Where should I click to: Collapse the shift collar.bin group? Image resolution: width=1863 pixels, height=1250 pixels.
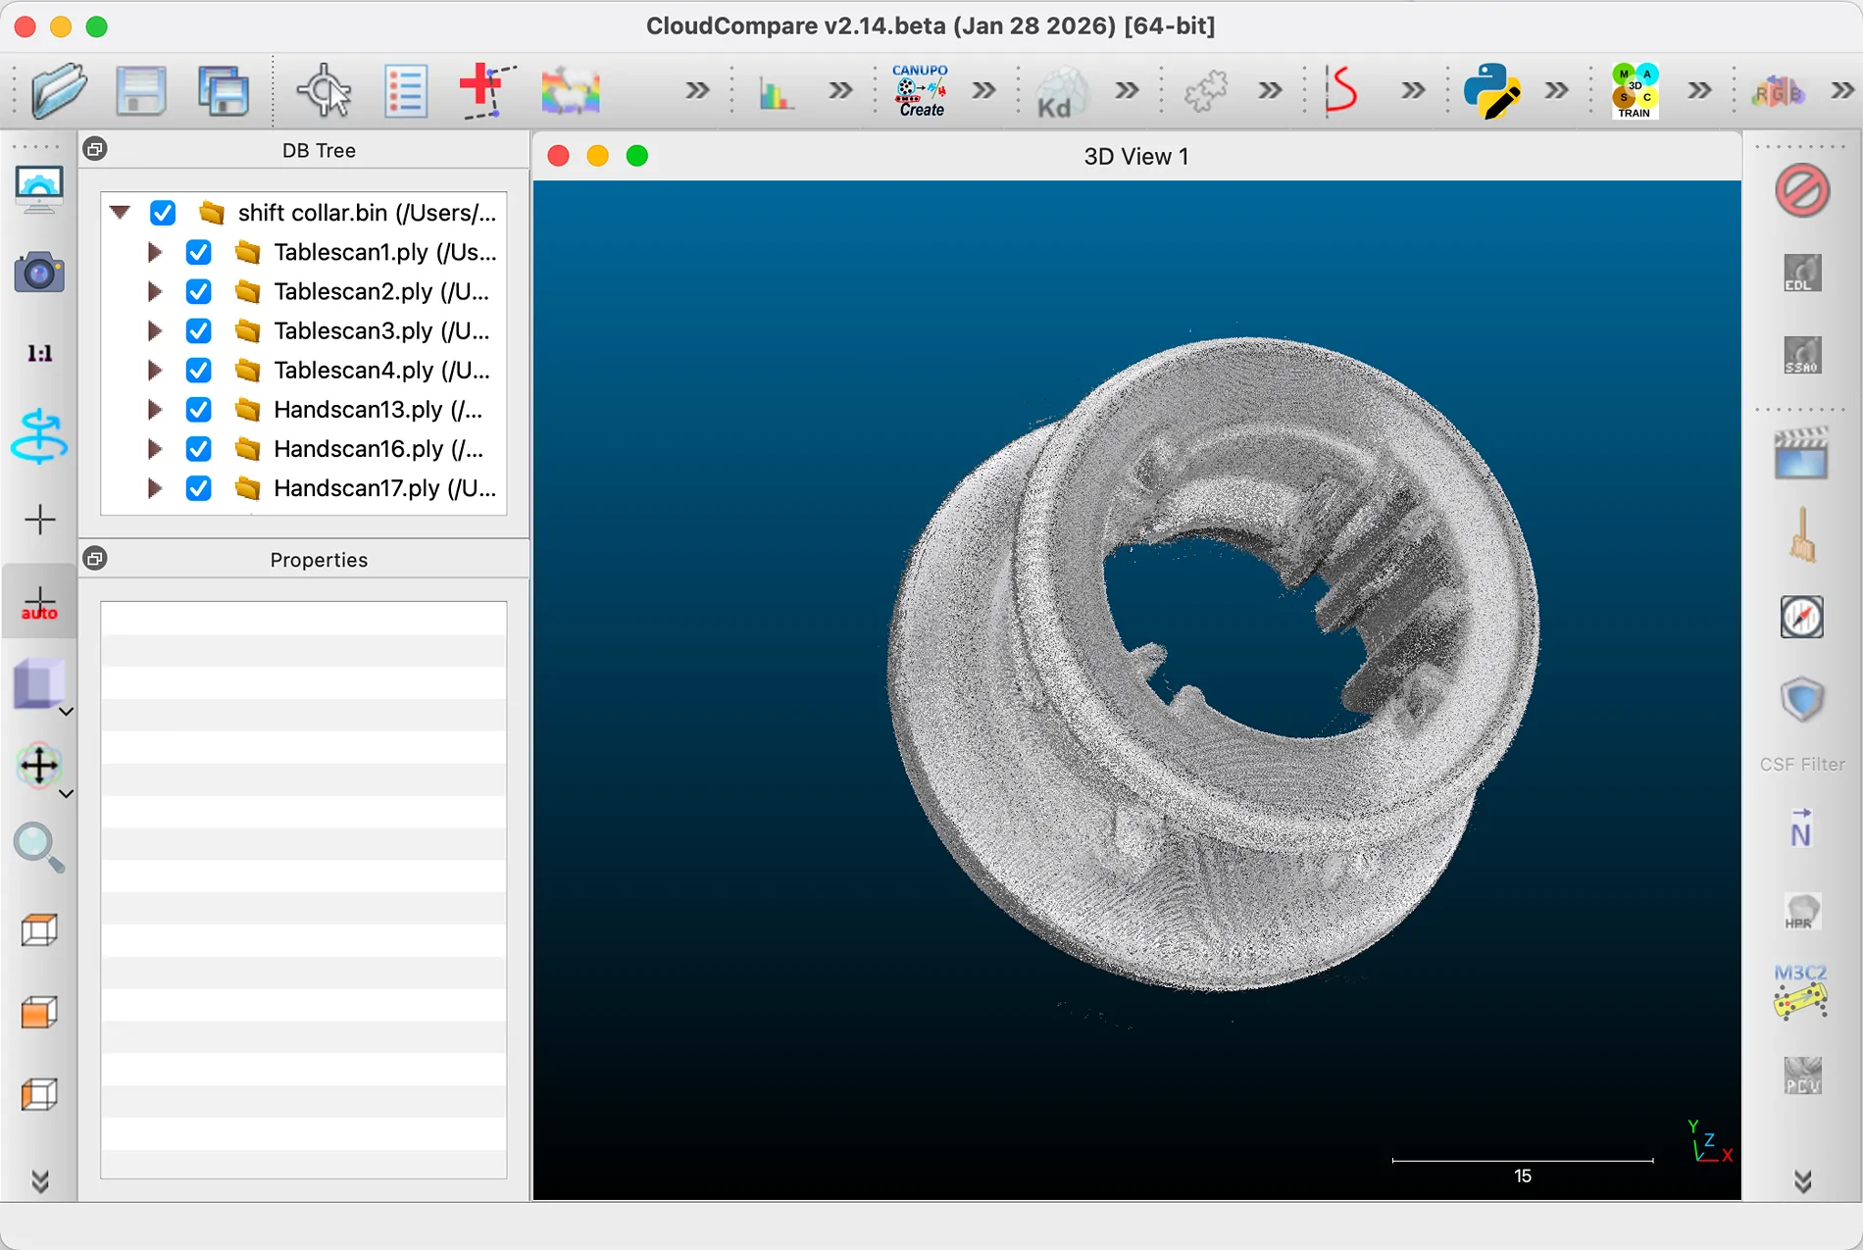click(120, 212)
